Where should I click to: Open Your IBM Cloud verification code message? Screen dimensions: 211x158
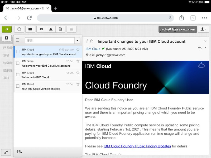(48, 87)
